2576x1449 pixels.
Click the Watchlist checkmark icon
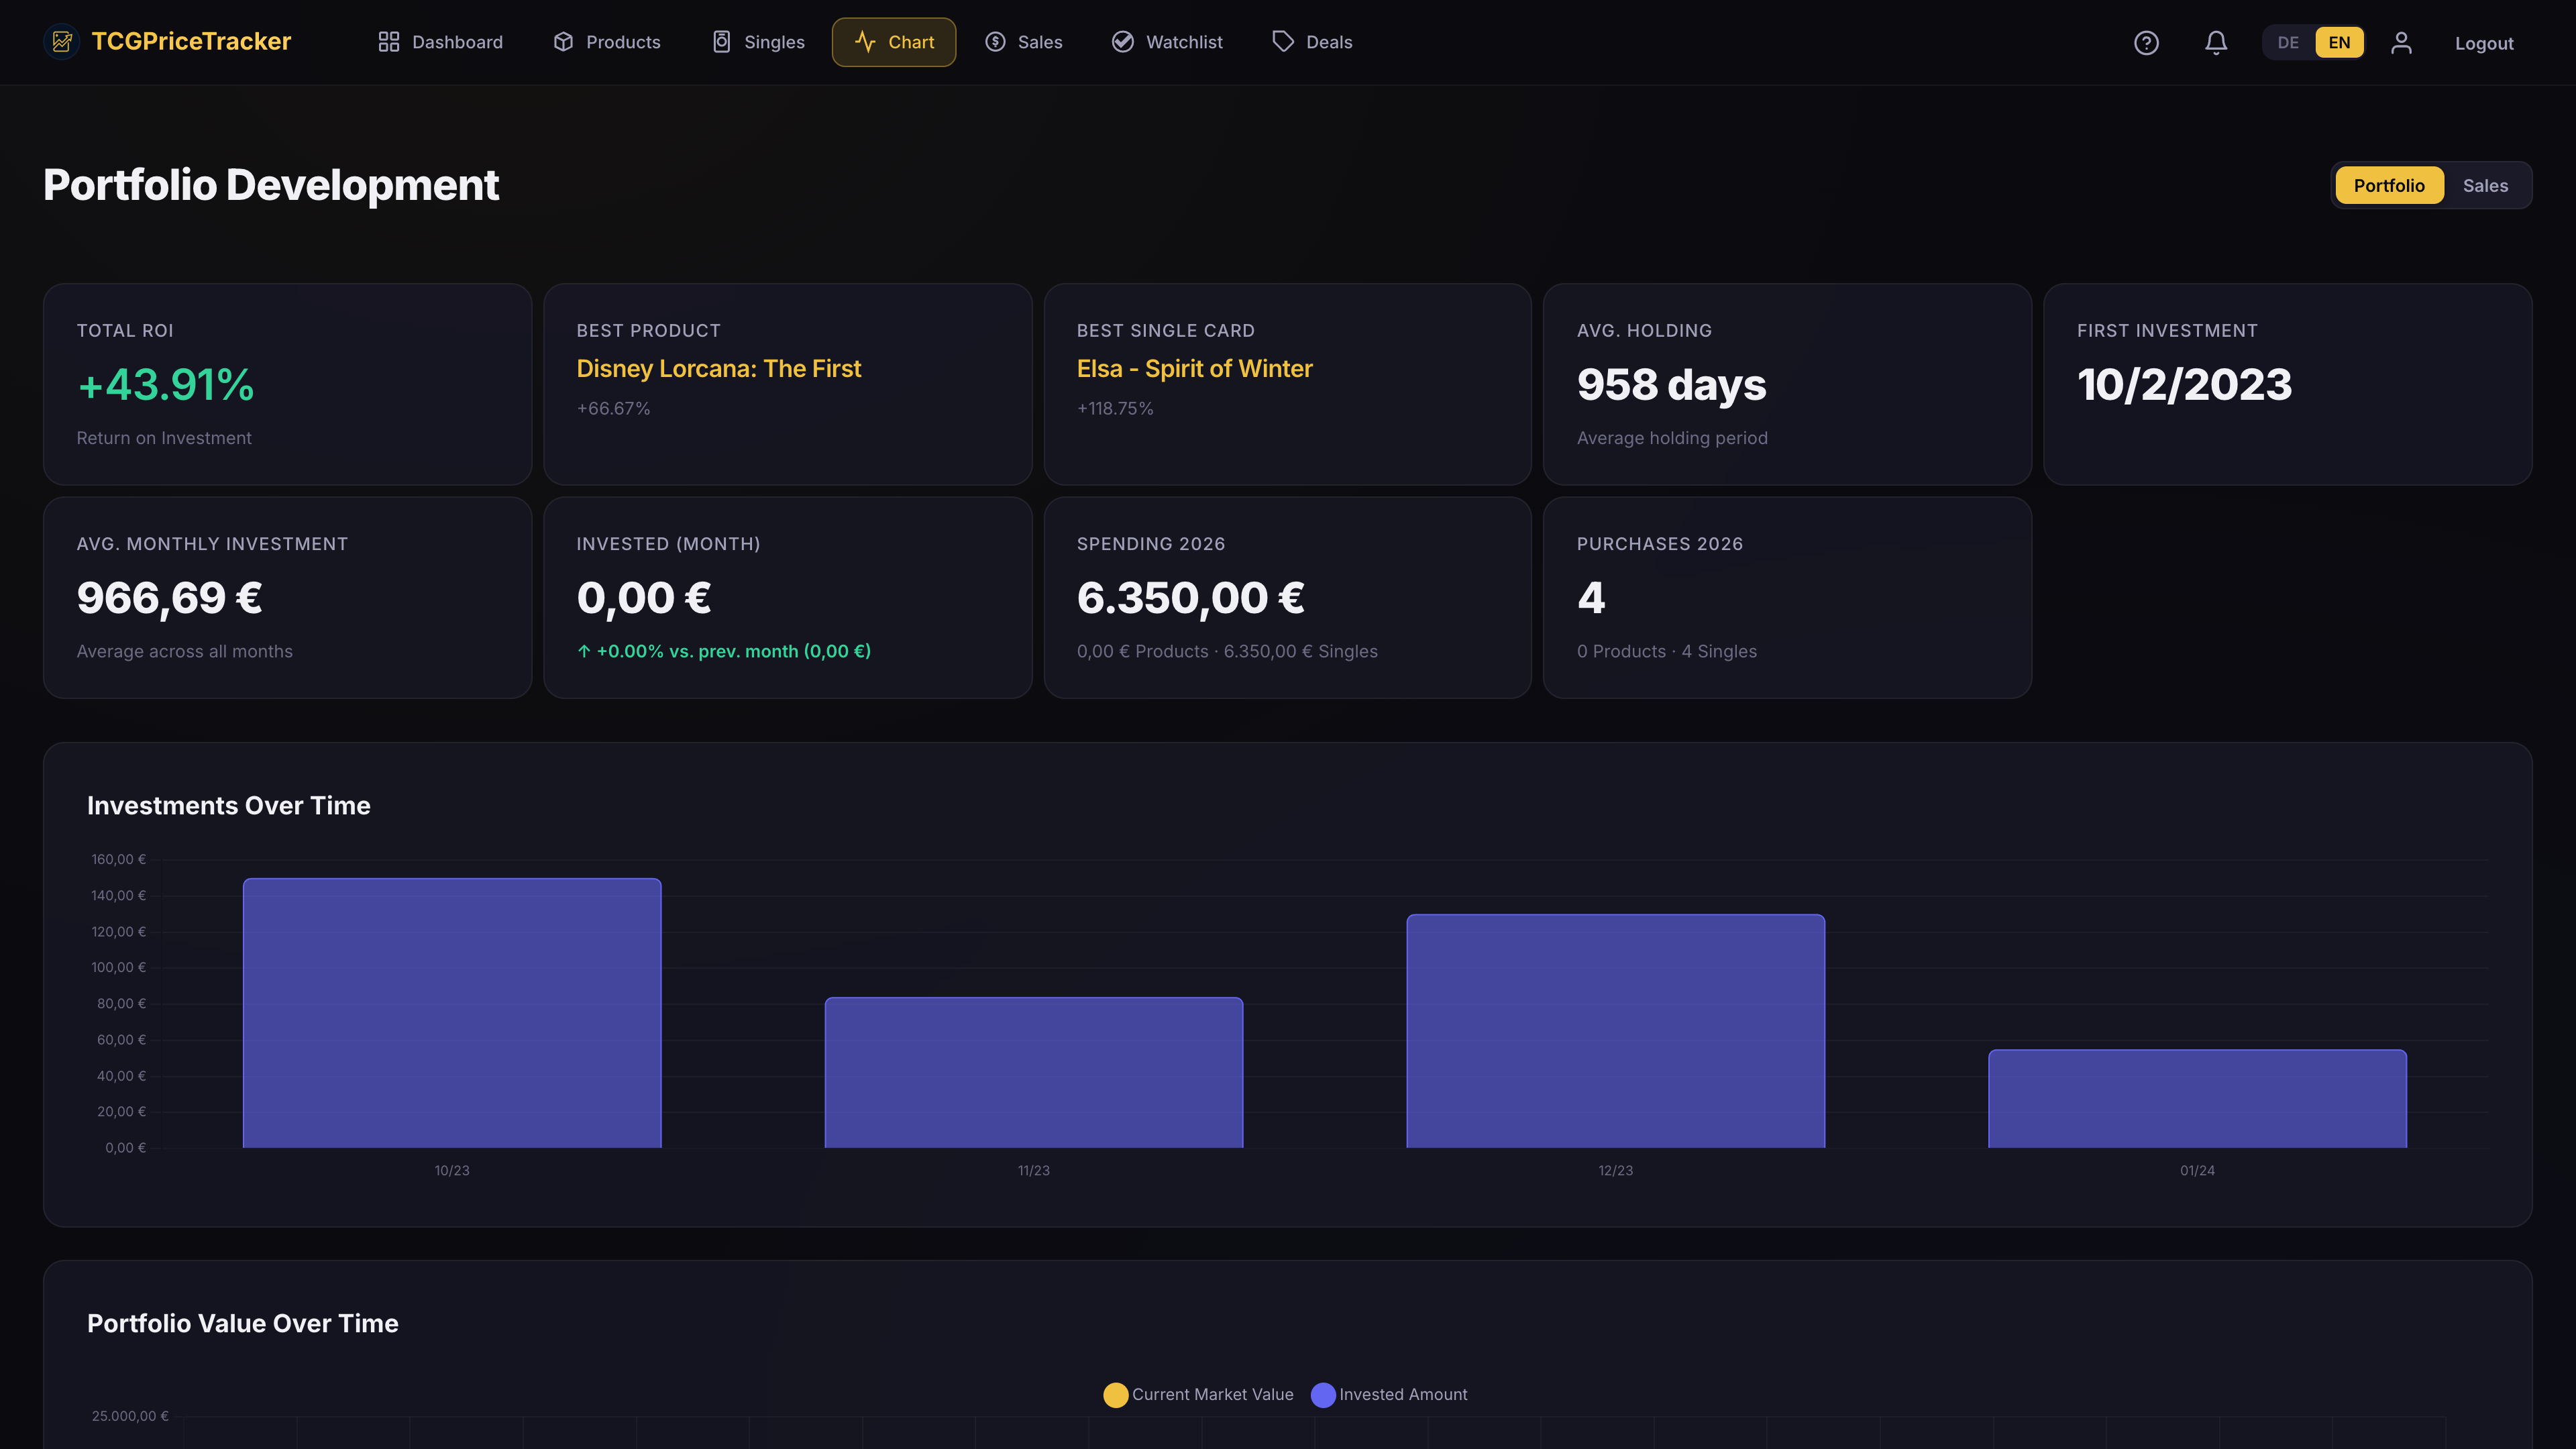pos(1123,42)
